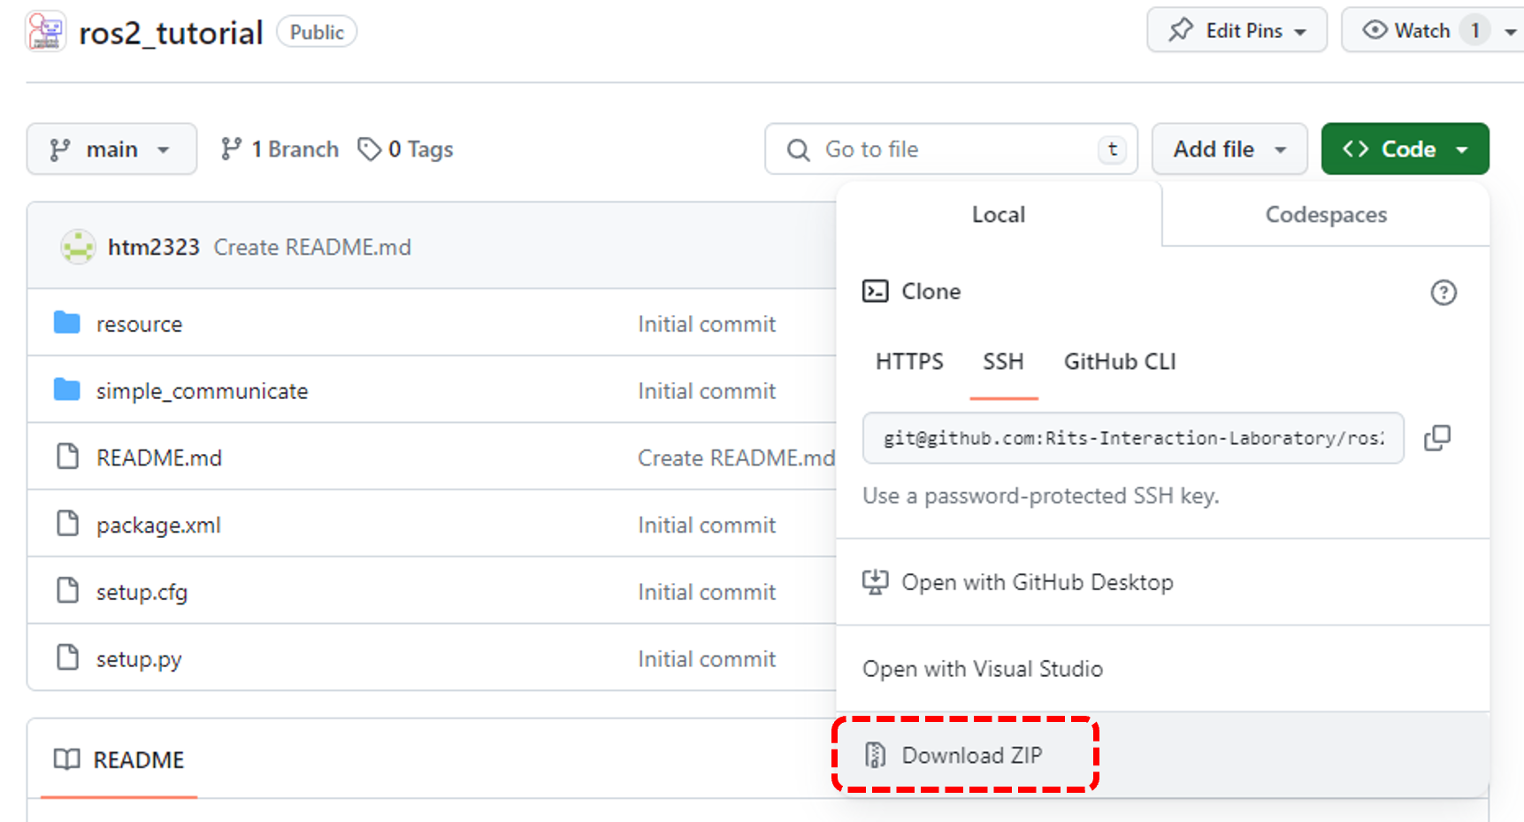This screenshot has height=822, width=1524.
Task: Select the SSH clone tab
Action: 1003,361
